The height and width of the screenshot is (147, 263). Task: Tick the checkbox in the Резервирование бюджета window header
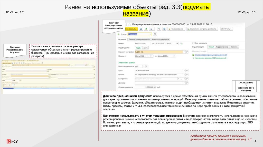(x=88, y=65)
